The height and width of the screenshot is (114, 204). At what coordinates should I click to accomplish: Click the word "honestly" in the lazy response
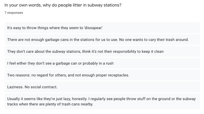coord(79,99)
